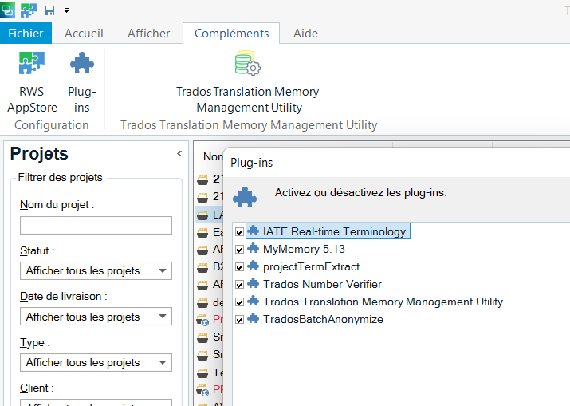
Task: Open the Date de livraison dropdown
Action: [96, 317]
